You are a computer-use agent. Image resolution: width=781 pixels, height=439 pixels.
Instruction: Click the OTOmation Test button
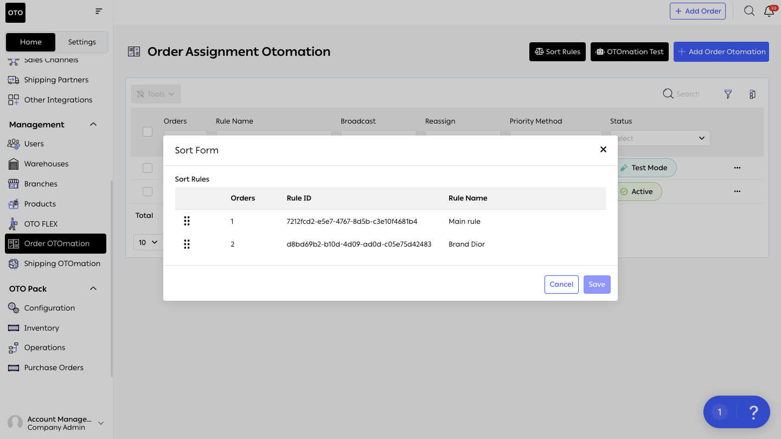(630, 51)
